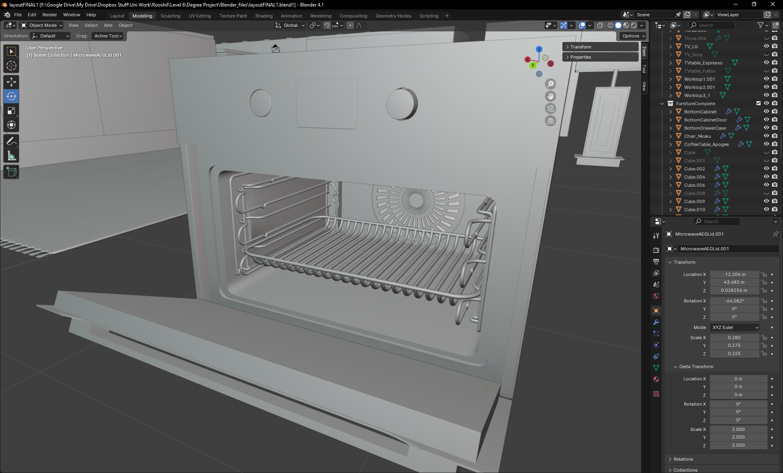Toggle the FurnitureComplete collection checkbox
The image size is (783, 473).
759,103
